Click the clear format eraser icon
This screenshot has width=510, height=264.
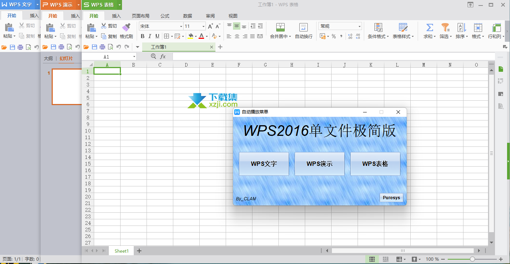point(214,36)
